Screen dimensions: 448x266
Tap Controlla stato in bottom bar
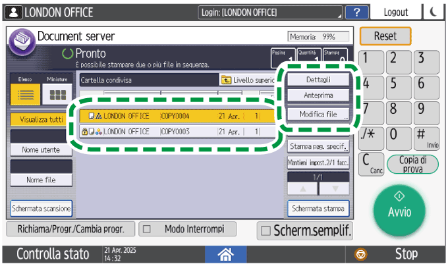click(53, 254)
